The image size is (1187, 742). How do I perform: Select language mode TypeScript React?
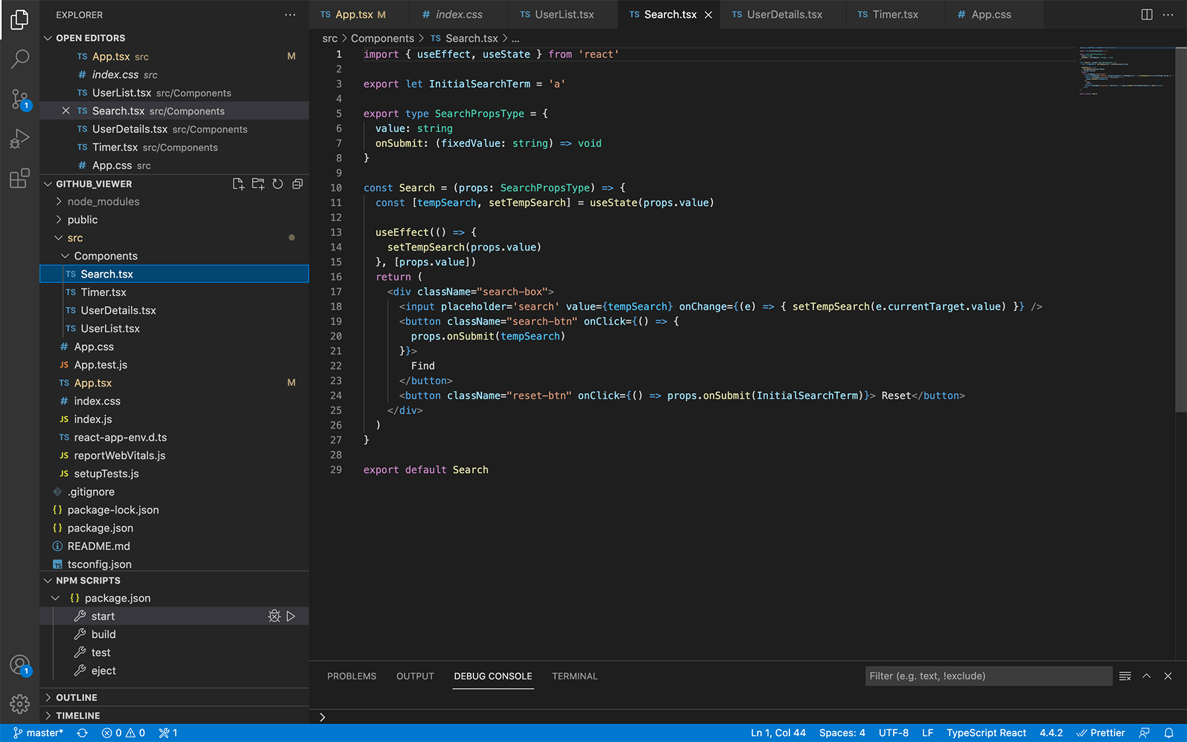click(x=986, y=733)
